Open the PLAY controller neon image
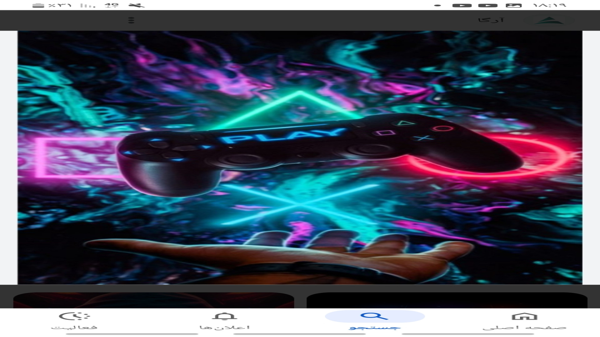 [x=300, y=158]
